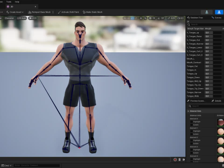Click Reimport Base Mesh button
Image resolution: width=224 pixels, height=168 pixels.
point(40,12)
